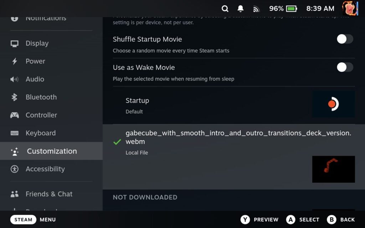Viewport: 365px width, 228px height.
Task: Click the Customization sparkle icon
Action: coord(15,151)
